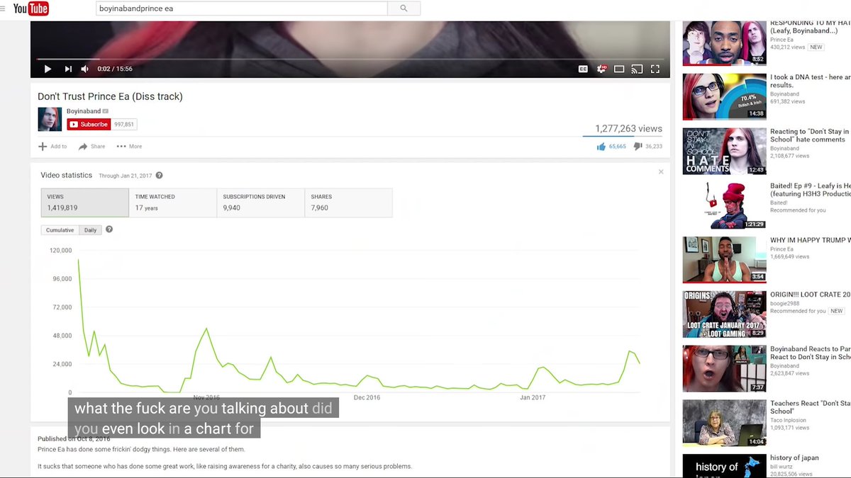Switch to theater mode

coord(619,69)
